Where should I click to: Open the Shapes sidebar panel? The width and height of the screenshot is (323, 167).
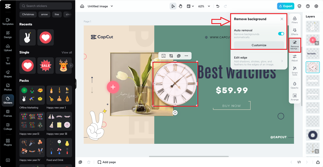(x=8, y=74)
